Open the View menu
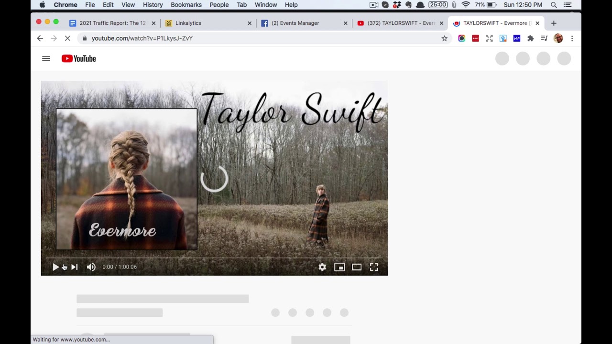The height and width of the screenshot is (344, 612). pyautogui.click(x=128, y=5)
